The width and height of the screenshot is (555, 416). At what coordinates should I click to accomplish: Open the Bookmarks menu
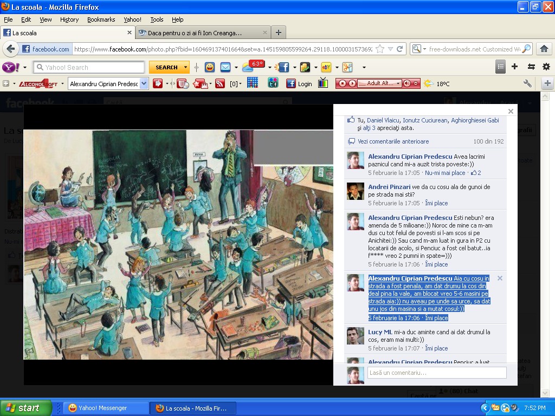pyautogui.click(x=101, y=19)
